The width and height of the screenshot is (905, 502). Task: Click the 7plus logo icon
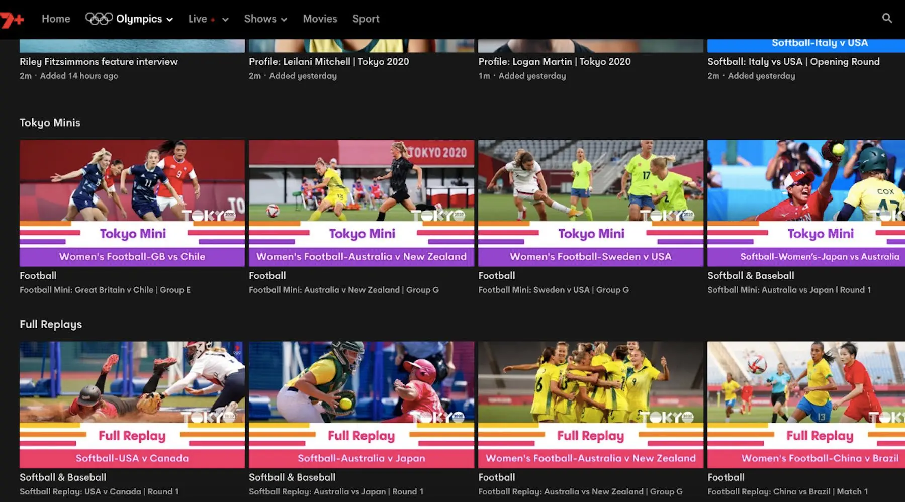12,20
